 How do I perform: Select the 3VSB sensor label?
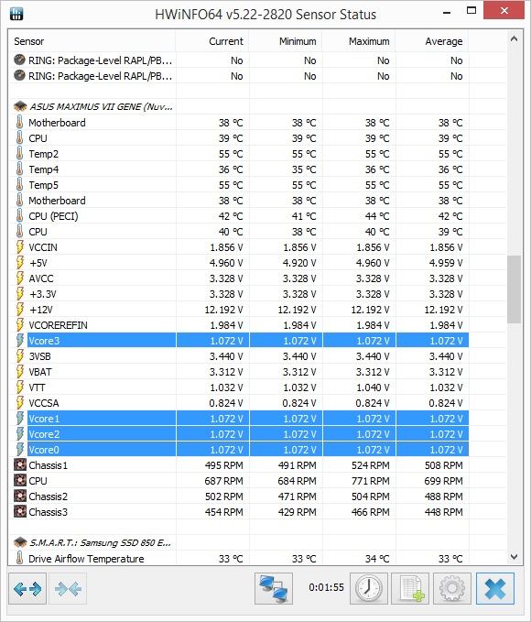point(39,356)
